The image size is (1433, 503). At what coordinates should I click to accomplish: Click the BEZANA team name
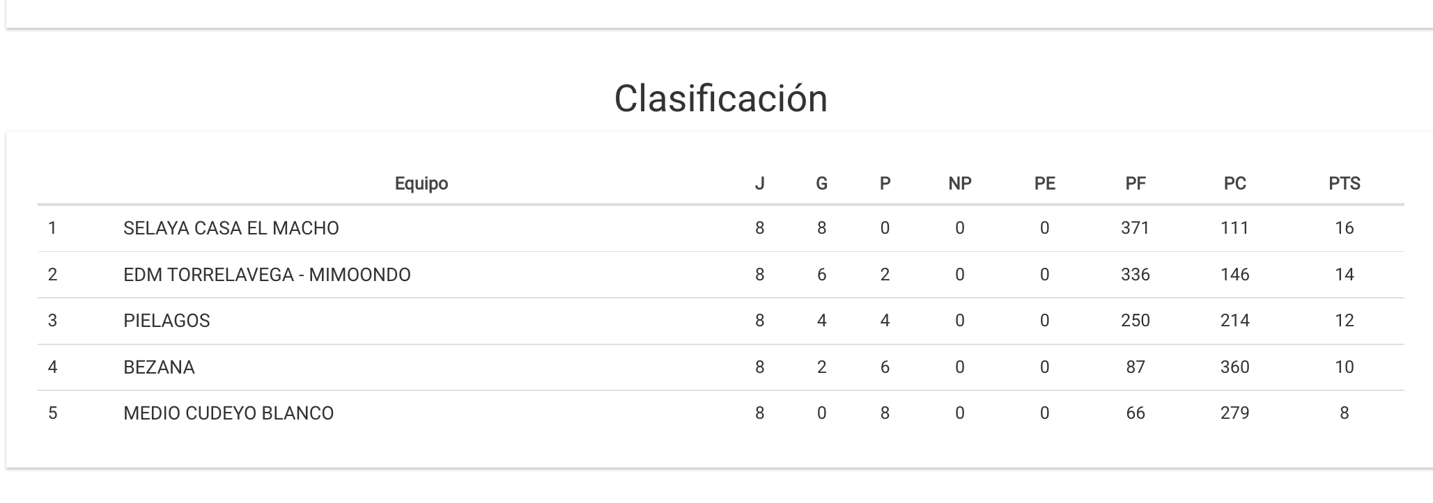coord(159,367)
